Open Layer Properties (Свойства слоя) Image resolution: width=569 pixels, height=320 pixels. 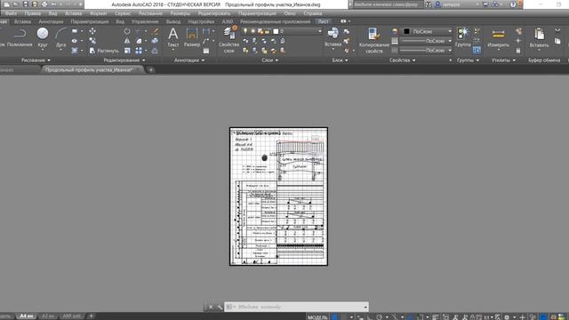click(228, 40)
